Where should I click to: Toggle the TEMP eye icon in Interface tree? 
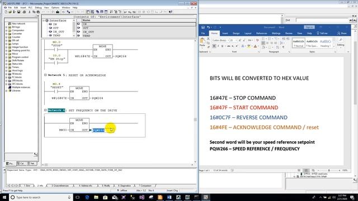click(x=50, y=35)
